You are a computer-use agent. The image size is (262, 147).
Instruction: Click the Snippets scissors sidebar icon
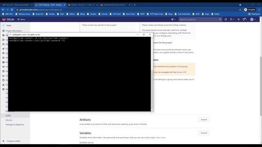pos(3,85)
